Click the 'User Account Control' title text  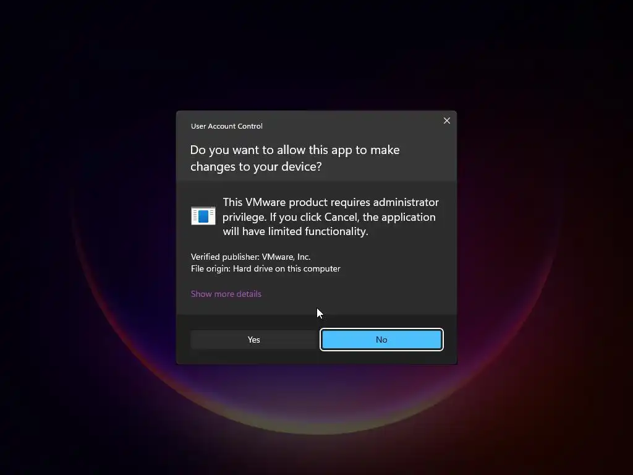point(226,126)
